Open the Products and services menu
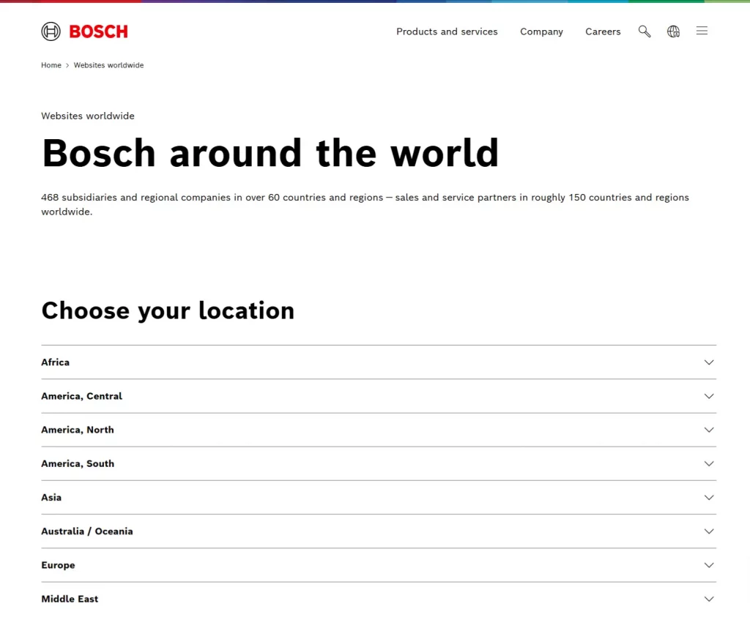Image resolution: width=750 pixels, height=620 pixels. point(447,31)
